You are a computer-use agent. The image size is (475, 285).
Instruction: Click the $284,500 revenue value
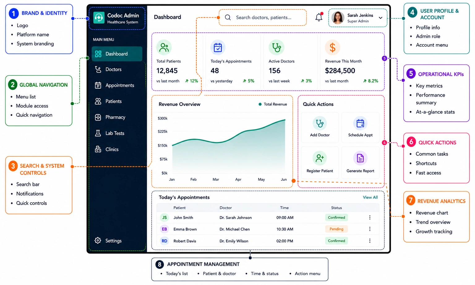coord(340,71)
